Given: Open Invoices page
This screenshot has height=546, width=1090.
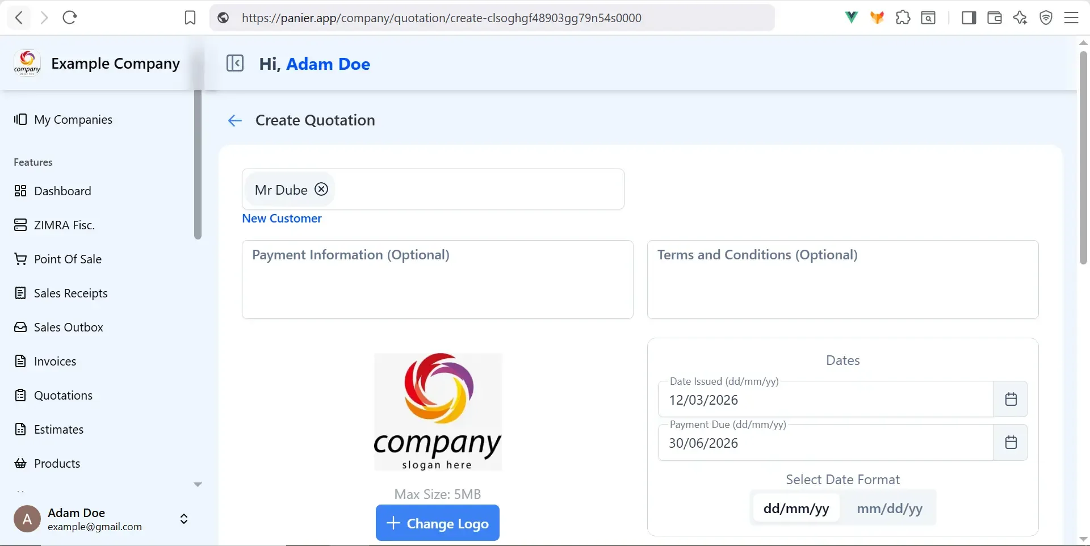Looking at the screenshot, I should [x=45, y=361].
